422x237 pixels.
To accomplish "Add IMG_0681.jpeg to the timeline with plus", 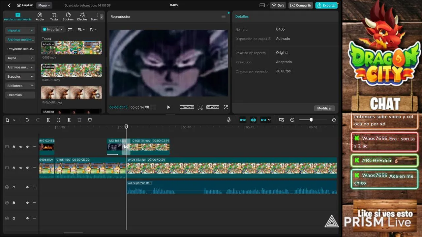I will point(98,96).
